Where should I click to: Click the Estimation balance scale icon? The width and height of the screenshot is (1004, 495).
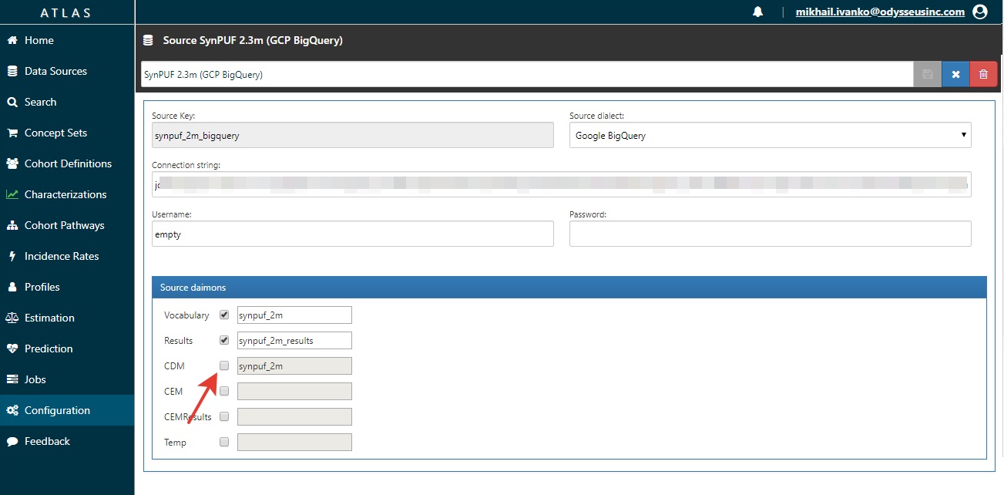coord(12,318)
